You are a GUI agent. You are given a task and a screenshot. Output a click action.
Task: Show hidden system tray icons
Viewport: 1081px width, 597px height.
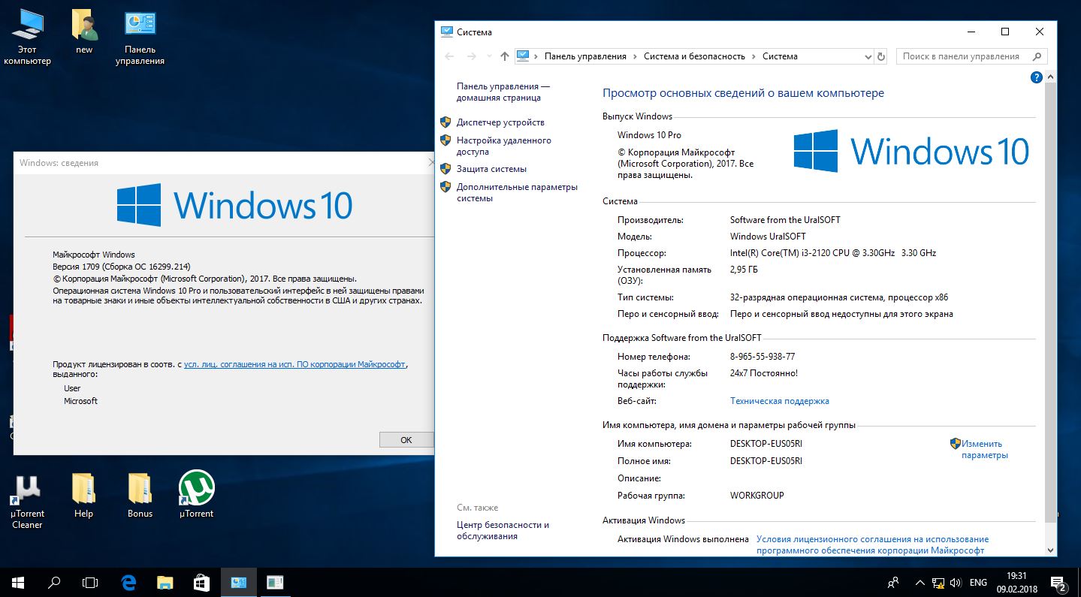(919, 583)
